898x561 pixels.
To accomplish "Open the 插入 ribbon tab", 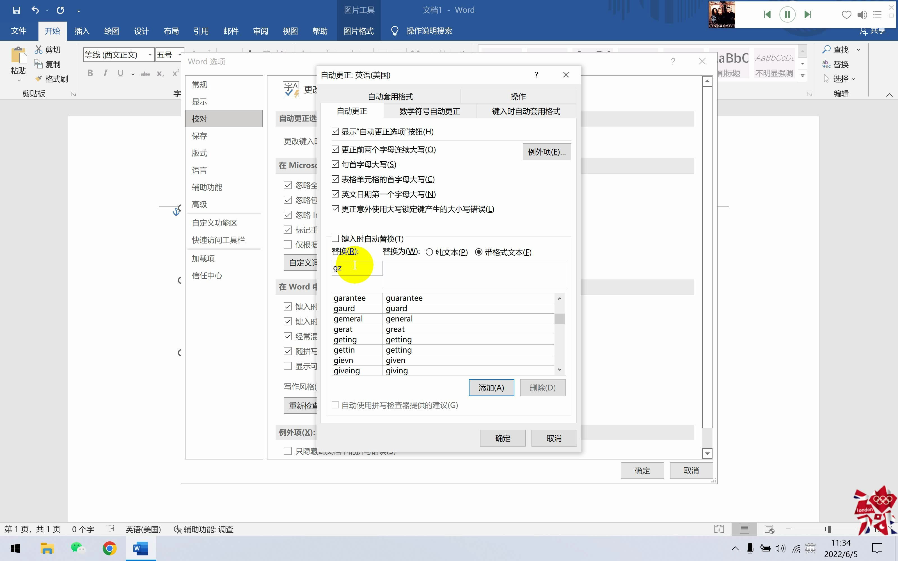I will (x=82, y=31).
